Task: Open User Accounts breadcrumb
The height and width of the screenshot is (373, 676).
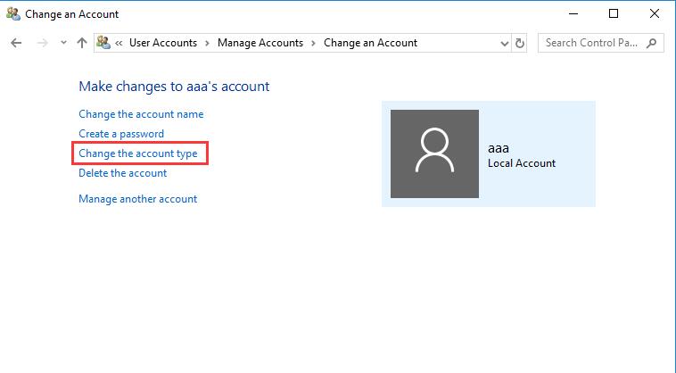Action: click(163, 43)
